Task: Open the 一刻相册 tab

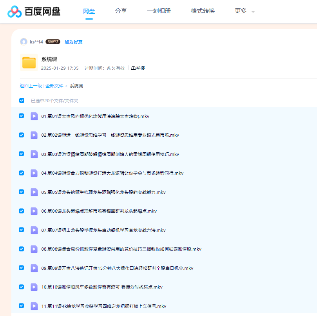Action: tap(159, 11)
